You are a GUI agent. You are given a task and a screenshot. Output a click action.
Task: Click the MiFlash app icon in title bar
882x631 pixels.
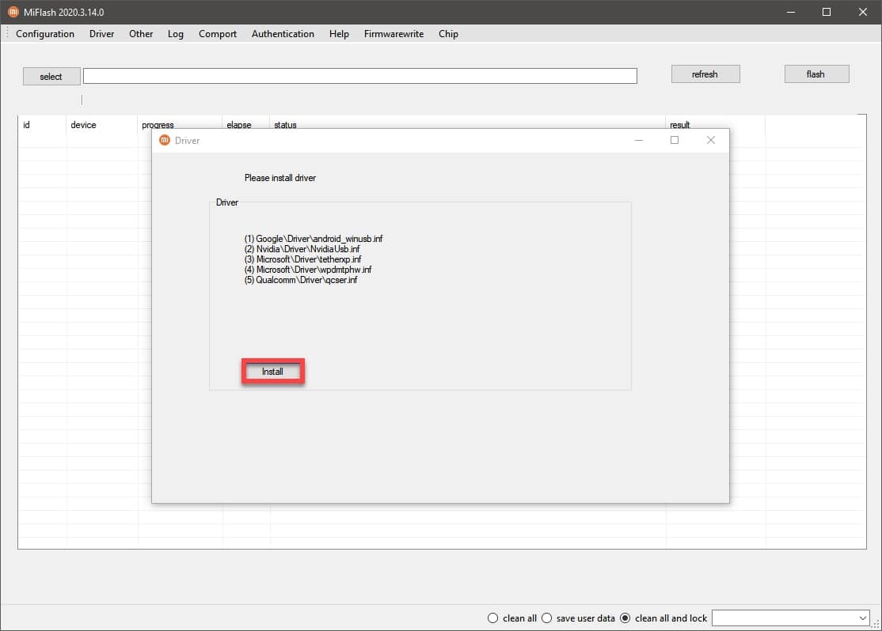(x=13, y=12)
